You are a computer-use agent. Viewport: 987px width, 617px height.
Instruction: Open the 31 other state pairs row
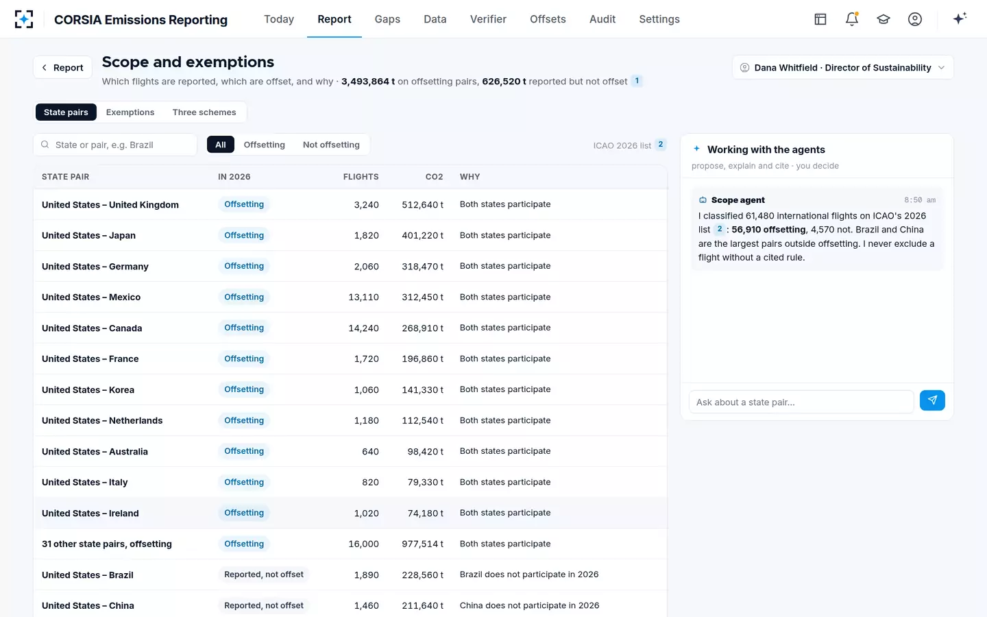350,544
